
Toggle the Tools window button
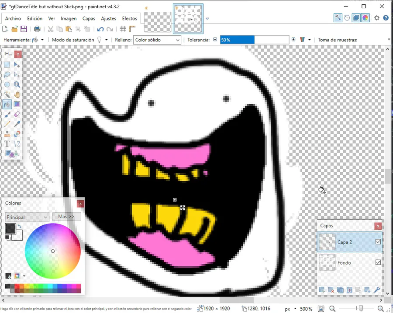338,18
